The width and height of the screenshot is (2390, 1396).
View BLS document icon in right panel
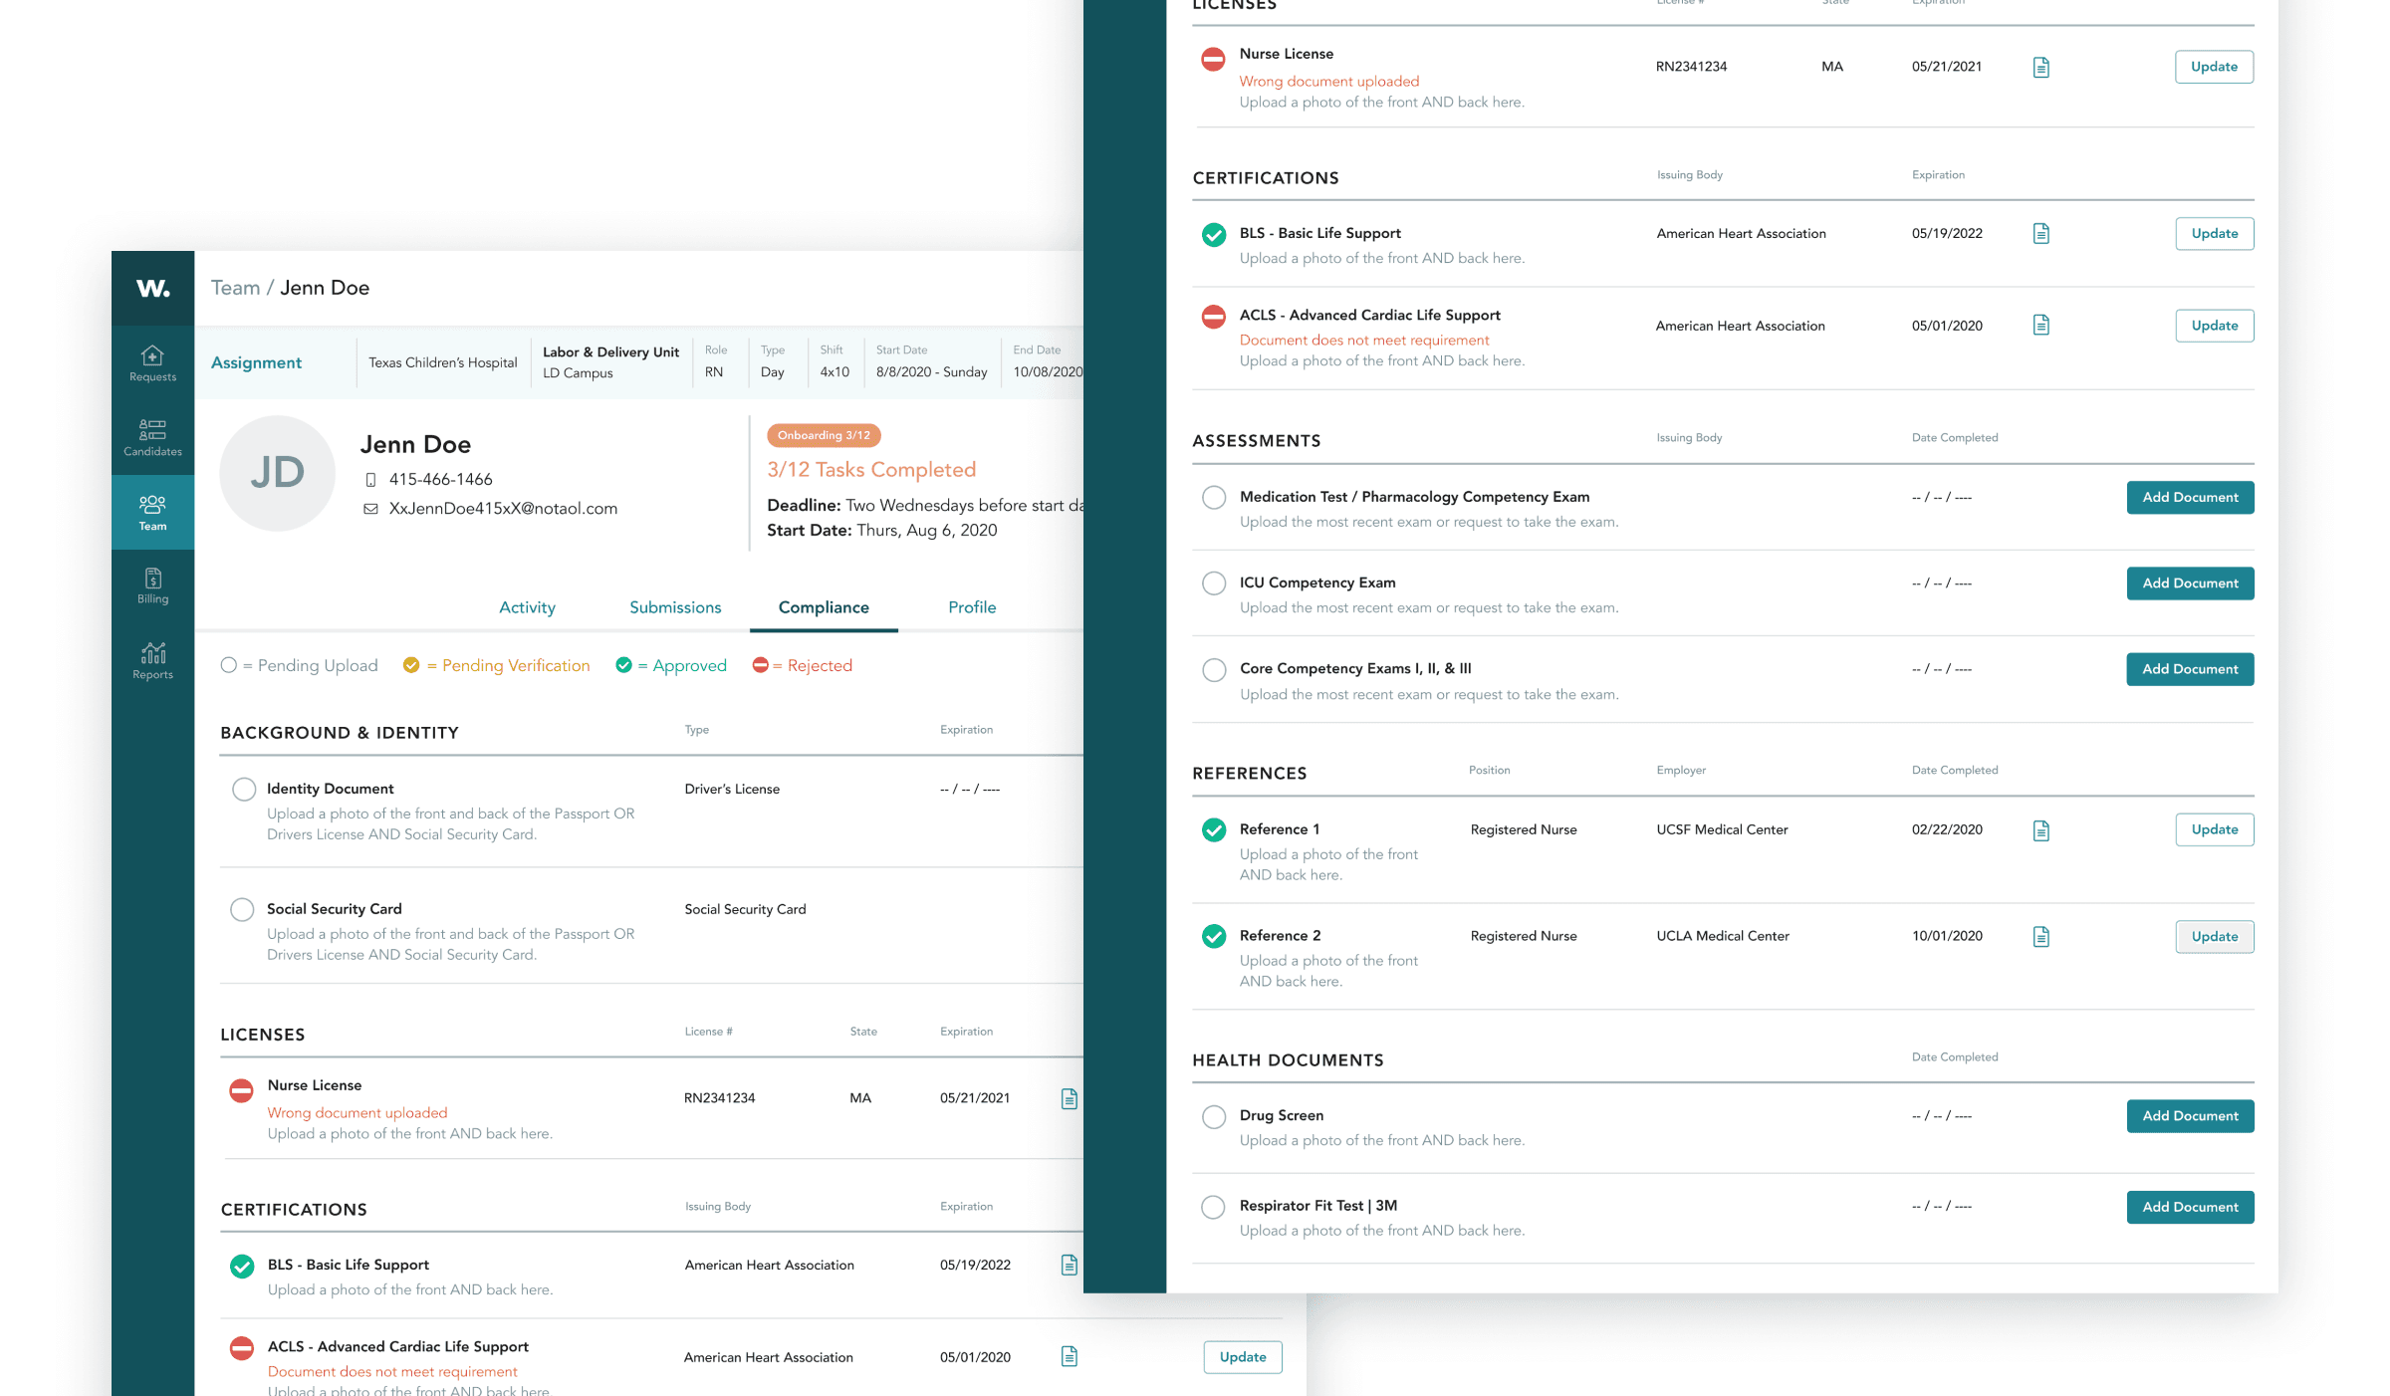pyautogui.click(x=2040, y=234)
